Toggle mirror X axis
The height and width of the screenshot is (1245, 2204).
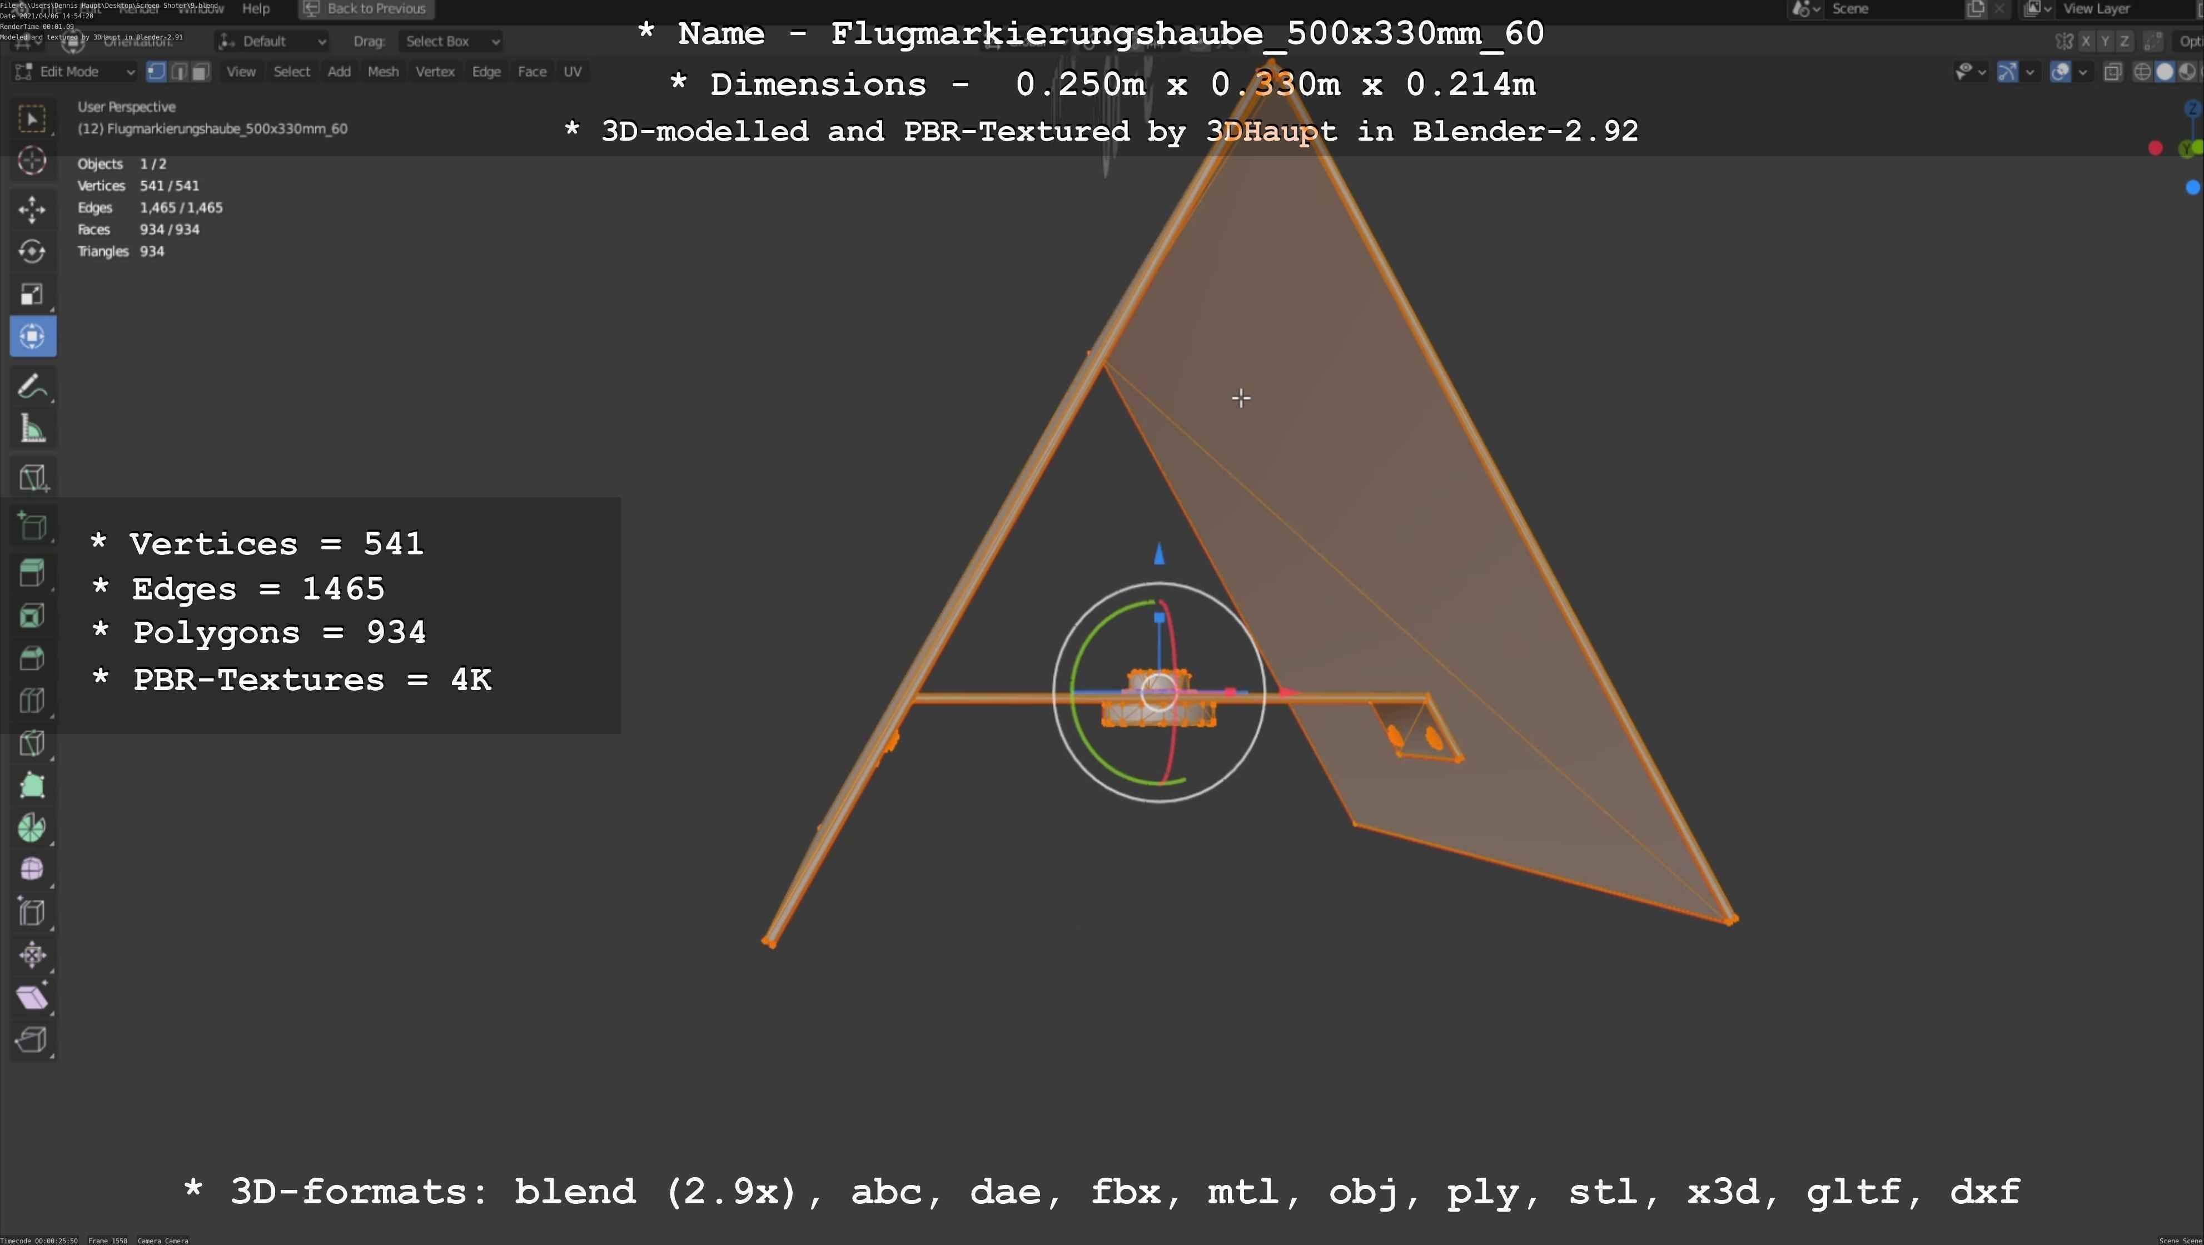[x=2087, y=41]
